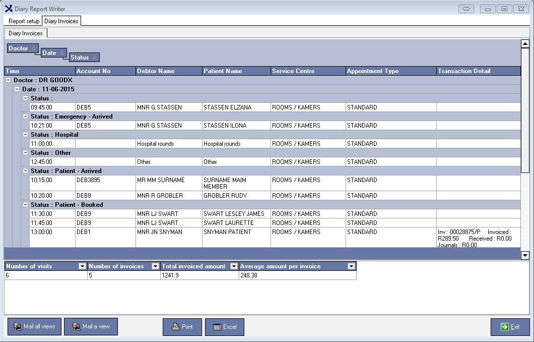Collapse the Doctor : DR GOODX group
534x342 pixels.
click(9, 80)
